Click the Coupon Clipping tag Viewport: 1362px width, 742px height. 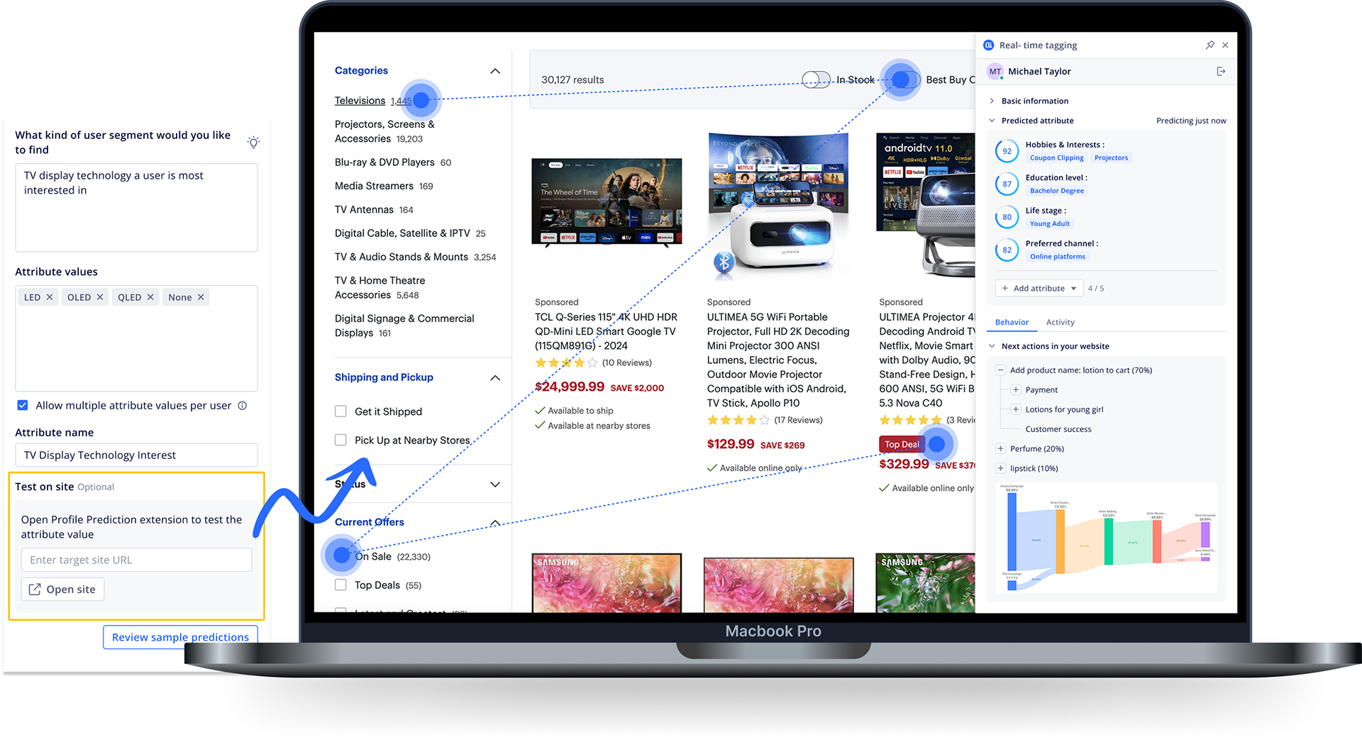coord(1056,158)
